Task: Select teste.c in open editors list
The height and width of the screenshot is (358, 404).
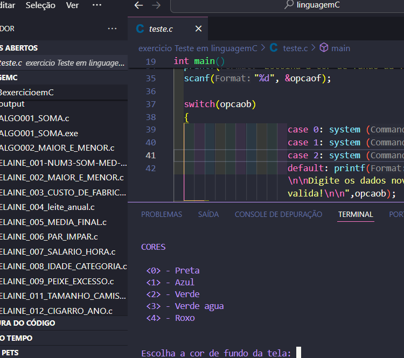Action: pyautogui.click(x=64, y=63)
